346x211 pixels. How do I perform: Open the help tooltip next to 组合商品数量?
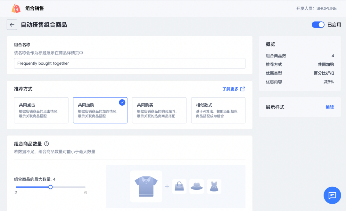coord(47,144)
